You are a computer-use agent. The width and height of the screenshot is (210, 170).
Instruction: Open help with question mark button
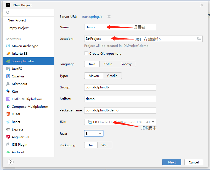click(x=10, y=162)
